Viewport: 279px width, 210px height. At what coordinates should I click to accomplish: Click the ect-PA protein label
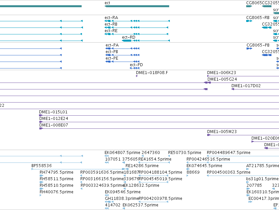click(112, 45)
